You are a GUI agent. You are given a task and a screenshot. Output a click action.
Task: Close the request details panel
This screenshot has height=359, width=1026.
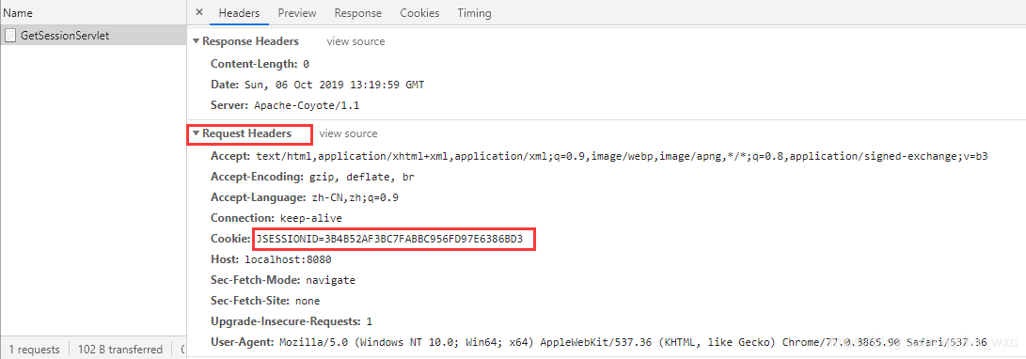pyautogui.click(x=199, y=12)
